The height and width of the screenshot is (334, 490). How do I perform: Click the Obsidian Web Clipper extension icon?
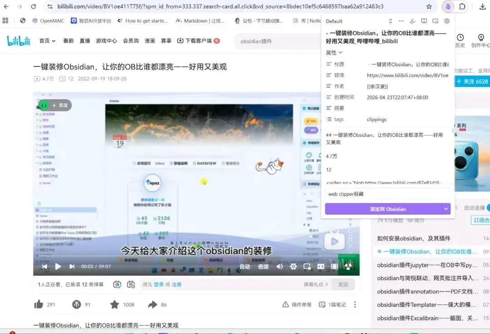pos(448,6)
